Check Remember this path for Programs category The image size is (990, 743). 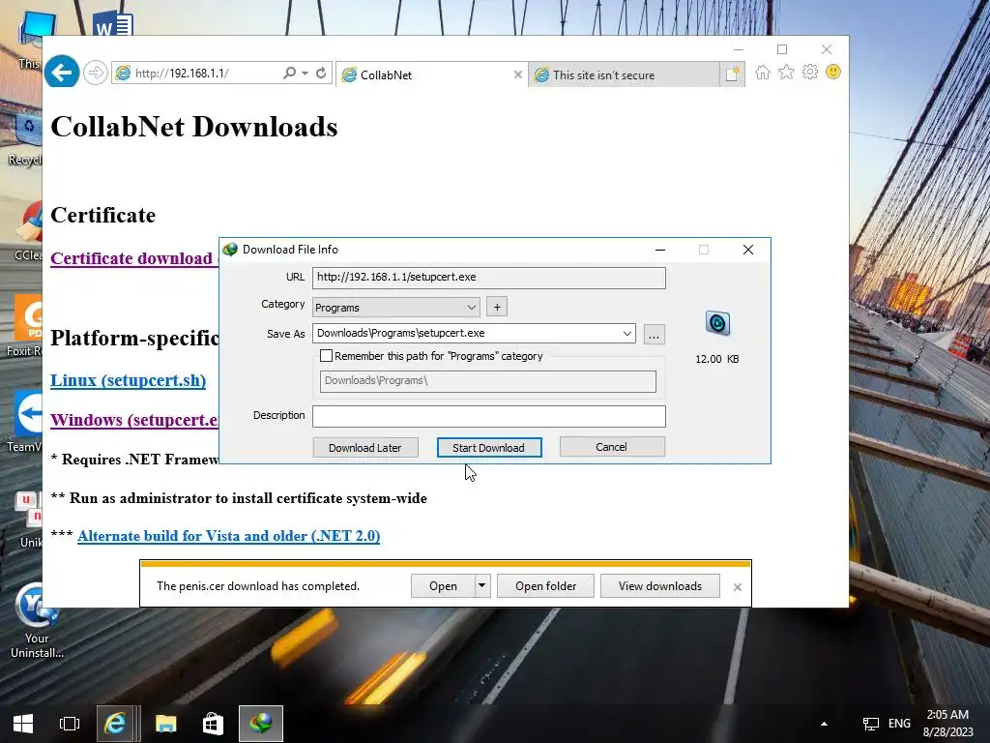click(x=326, y=356)
